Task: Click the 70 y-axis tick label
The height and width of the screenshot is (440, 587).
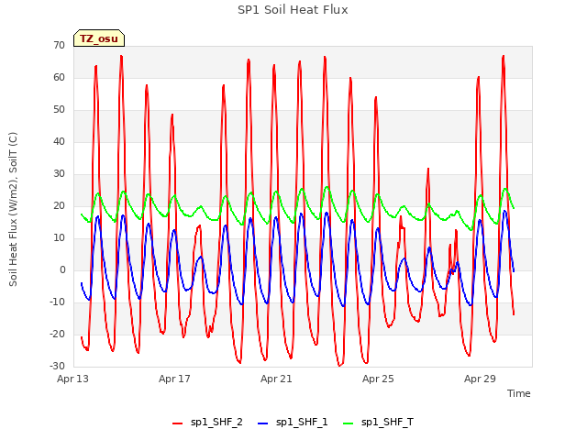Action: [x=59, y=46]
